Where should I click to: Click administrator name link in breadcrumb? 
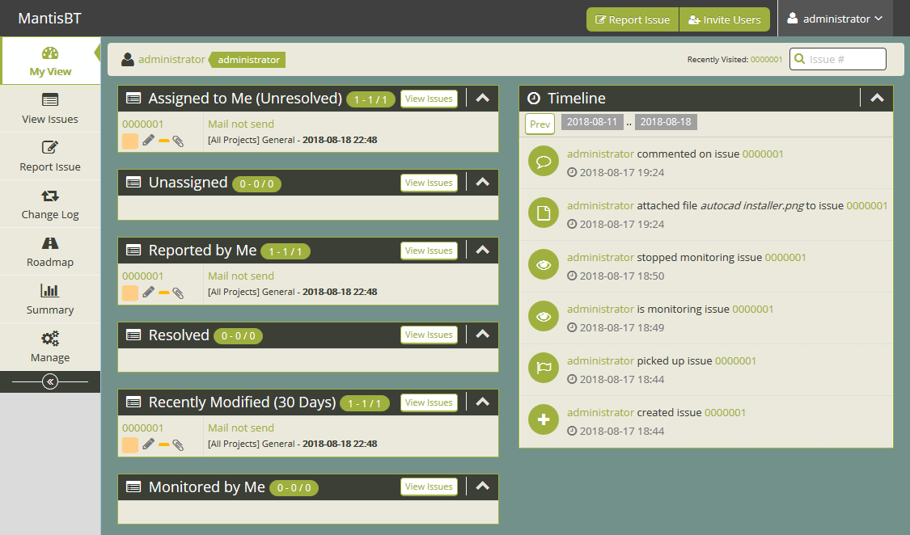click(x=171, y=59)
